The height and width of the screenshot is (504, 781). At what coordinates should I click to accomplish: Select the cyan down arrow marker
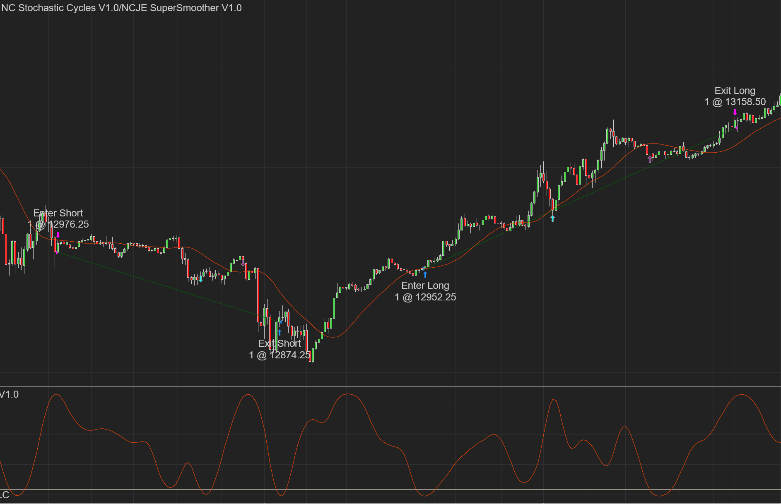click(201, 279)
